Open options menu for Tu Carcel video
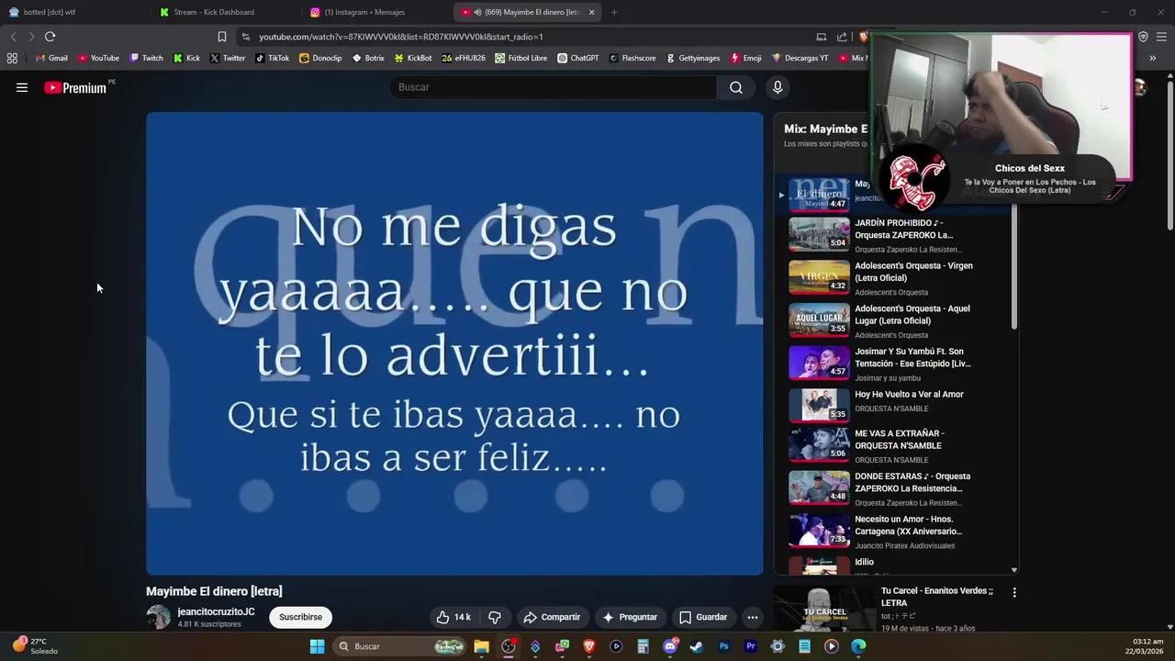The height and width of the screenshot is (661, 1175). tap(1014, 593)
